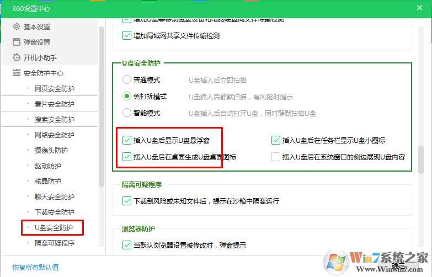Click the 开机小助手 clock icon

tap(17, 57)
